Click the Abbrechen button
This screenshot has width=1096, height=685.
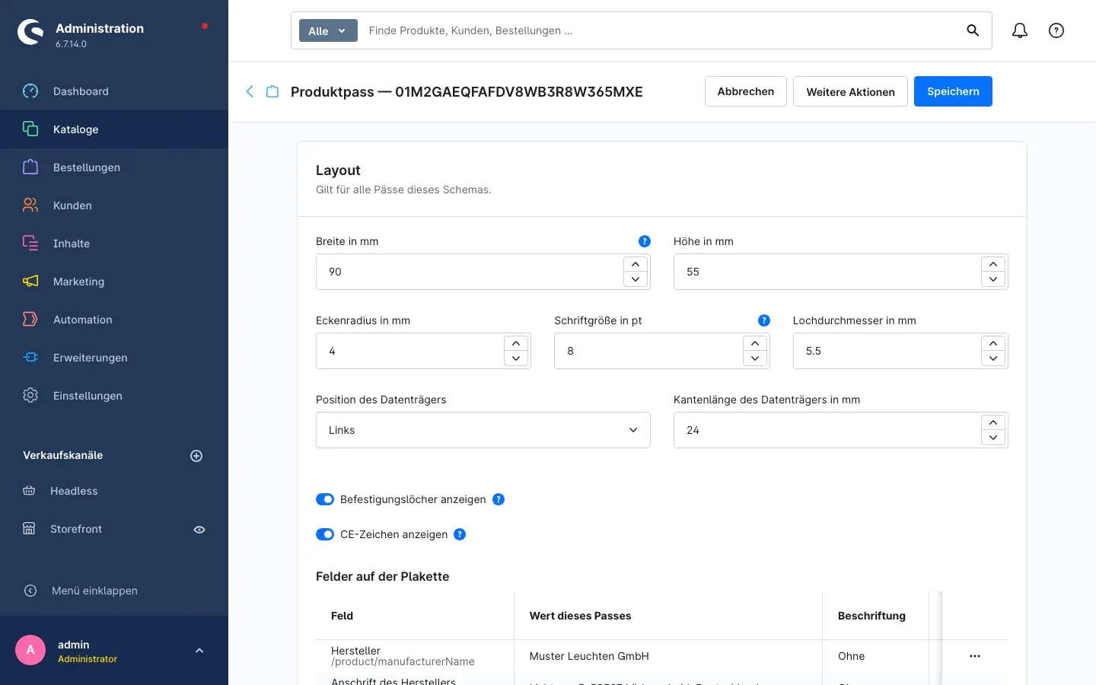[x=746, y=91]
